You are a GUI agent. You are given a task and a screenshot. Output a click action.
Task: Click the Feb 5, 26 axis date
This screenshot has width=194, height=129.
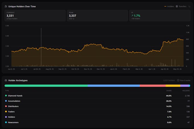126,69
